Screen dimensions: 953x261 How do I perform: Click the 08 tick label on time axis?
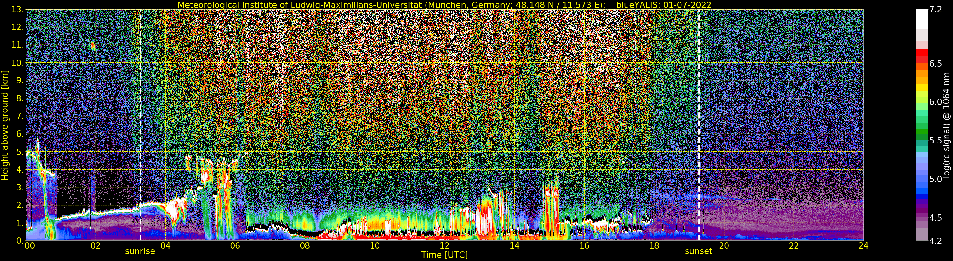305,246
